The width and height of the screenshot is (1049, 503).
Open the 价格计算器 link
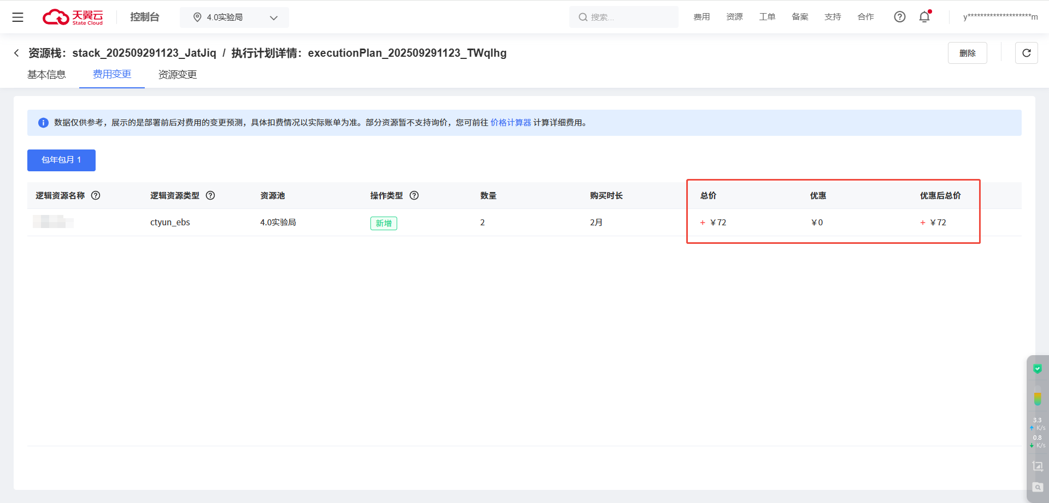tap(510, 123)
